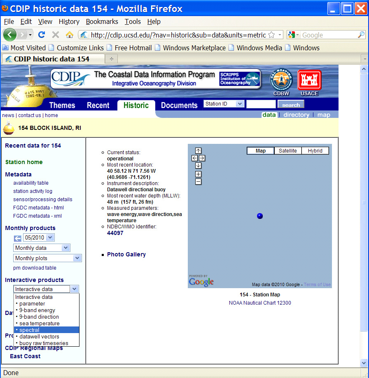Click the 44097 NDBC identifier link
The height and width of the screenshot is (378, 369).
click(115, 233)
